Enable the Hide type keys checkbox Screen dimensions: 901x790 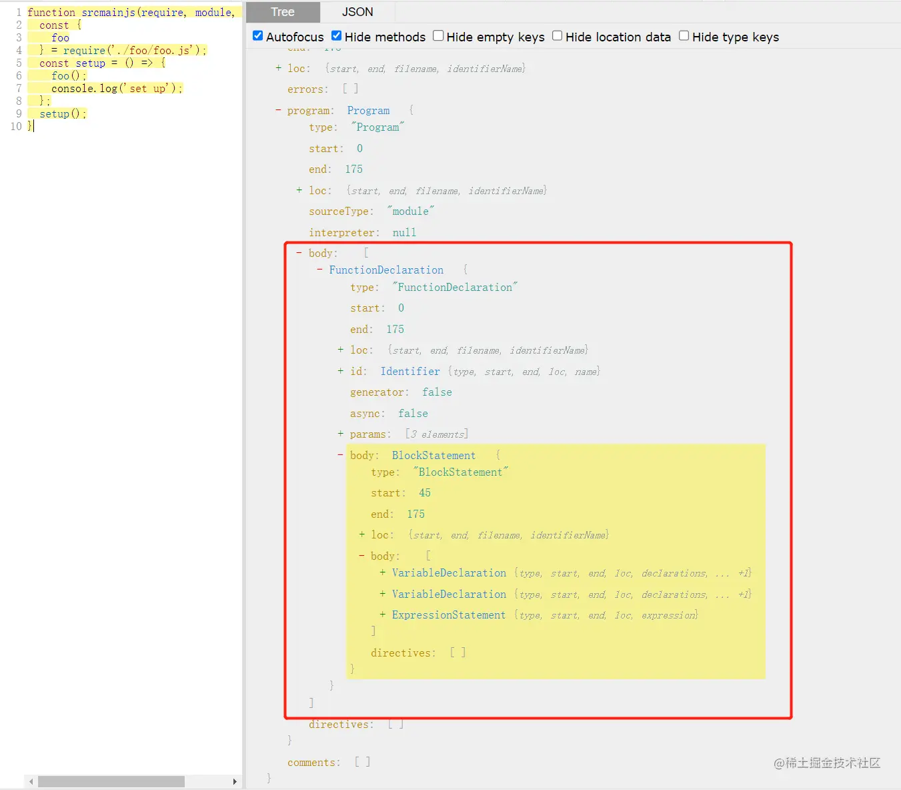pyautogui.click(x=684, y=36)
